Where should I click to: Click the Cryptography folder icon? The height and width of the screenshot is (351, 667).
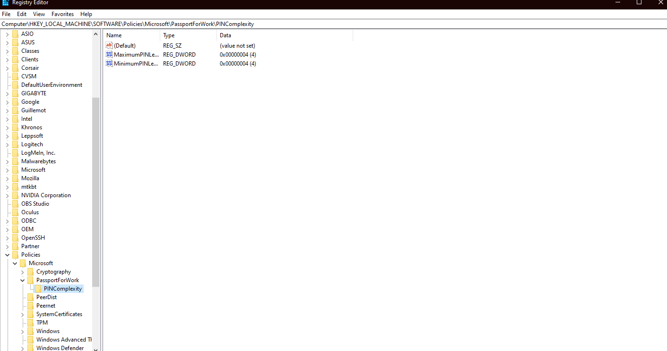(31, 272)
